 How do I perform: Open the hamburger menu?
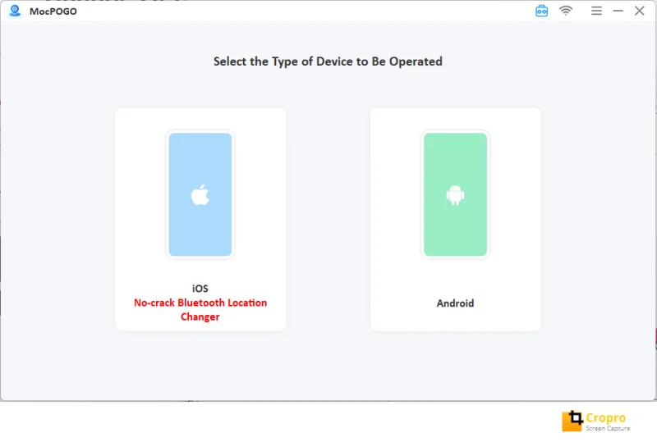coord(597,11)
